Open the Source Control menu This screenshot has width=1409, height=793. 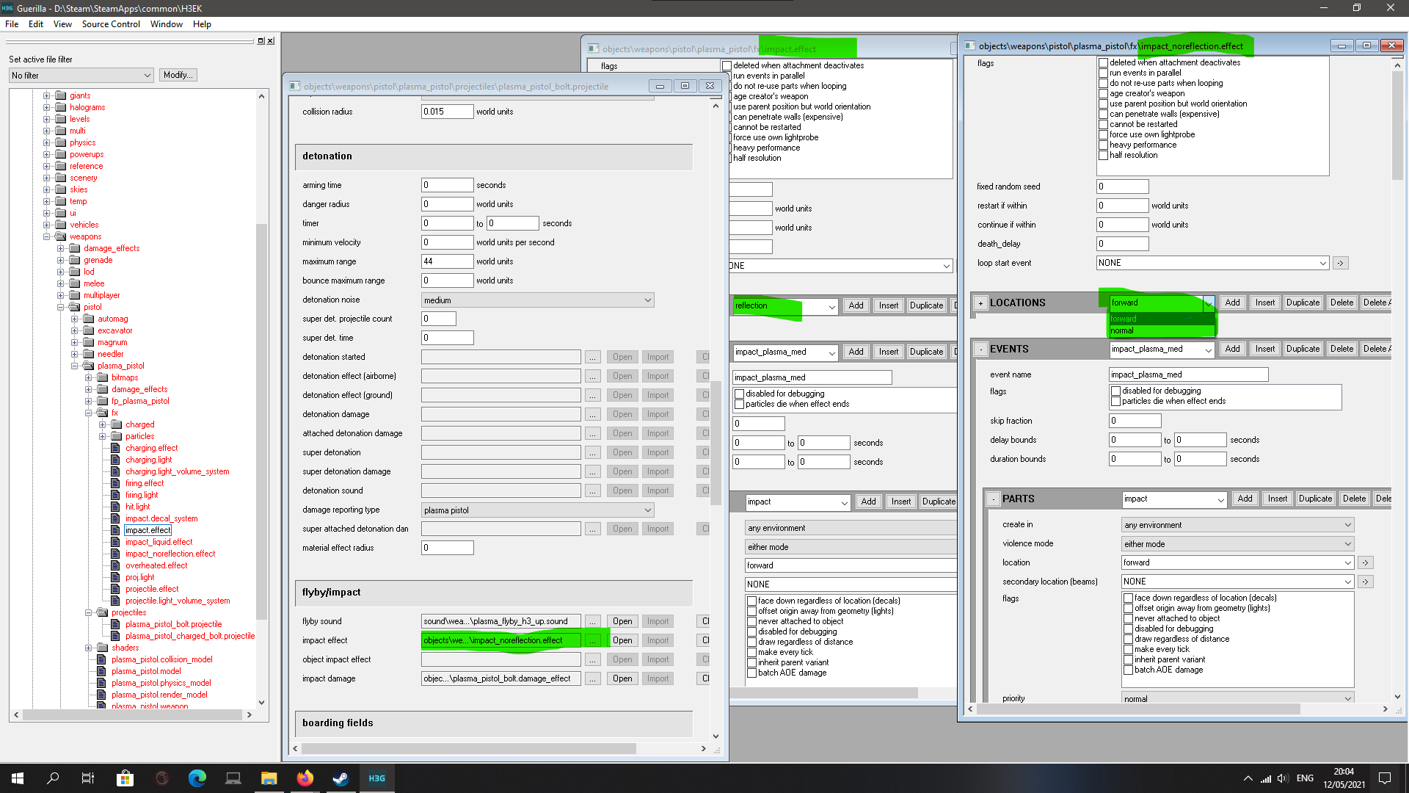point(111,24)
